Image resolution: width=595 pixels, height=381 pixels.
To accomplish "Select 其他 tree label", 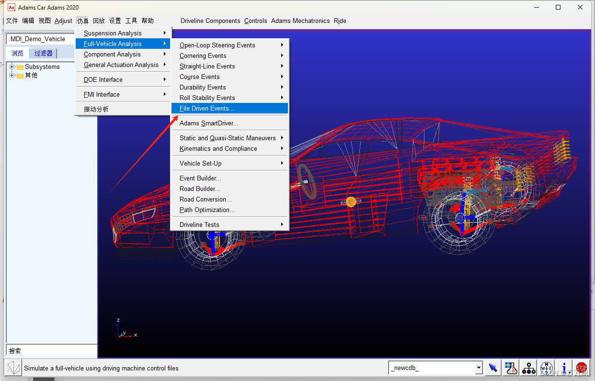I will (x=31, y=76).
